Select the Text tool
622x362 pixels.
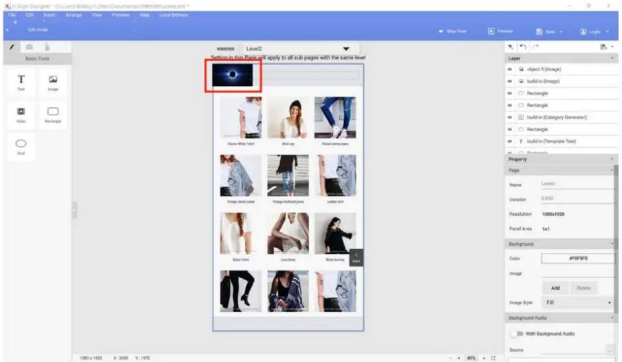21,82
